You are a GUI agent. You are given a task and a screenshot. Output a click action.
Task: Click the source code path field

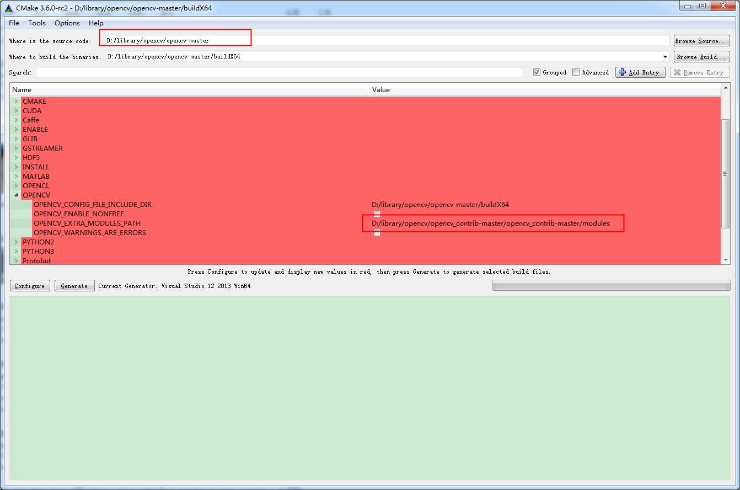(387, 41)
